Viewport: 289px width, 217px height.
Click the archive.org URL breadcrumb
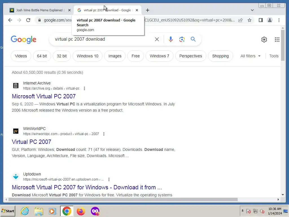click(51, 88)
